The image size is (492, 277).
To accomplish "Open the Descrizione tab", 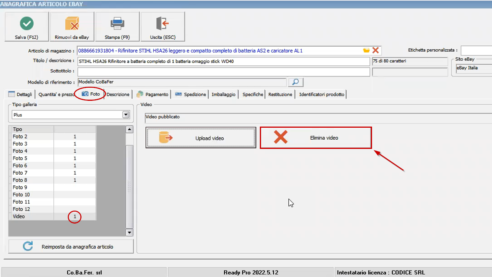I will pos(118,94).
